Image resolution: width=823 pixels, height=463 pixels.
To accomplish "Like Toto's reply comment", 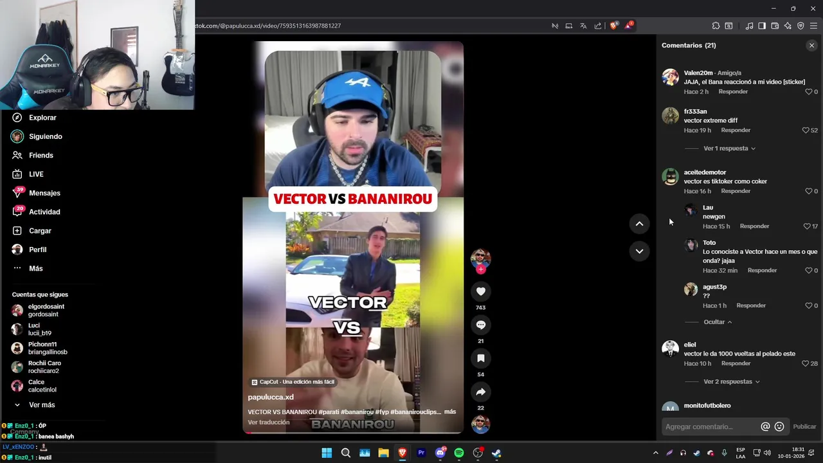I will pos(808,270).
